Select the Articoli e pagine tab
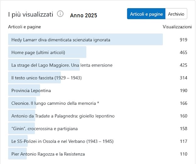This screenshot has width=196, height=164. tap(146, 14)
